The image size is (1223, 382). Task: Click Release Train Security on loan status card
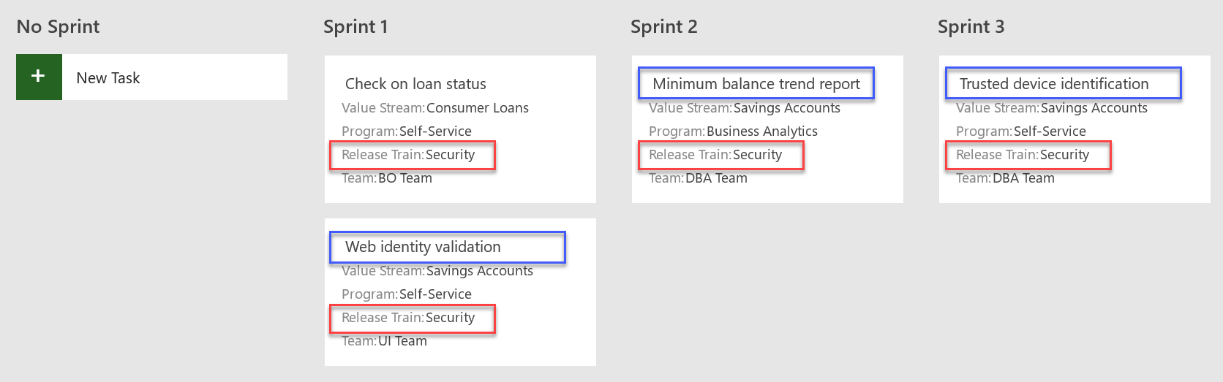[x=408, y=155]
